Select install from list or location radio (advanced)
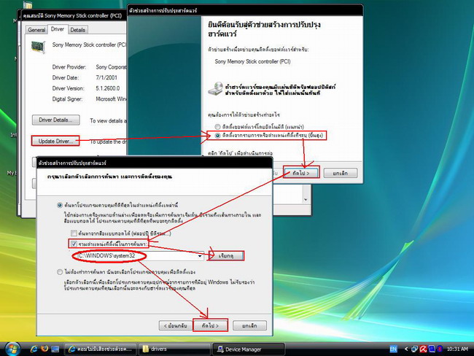The width and height of the screenshot is (474, 356). (x=217, y=136)
